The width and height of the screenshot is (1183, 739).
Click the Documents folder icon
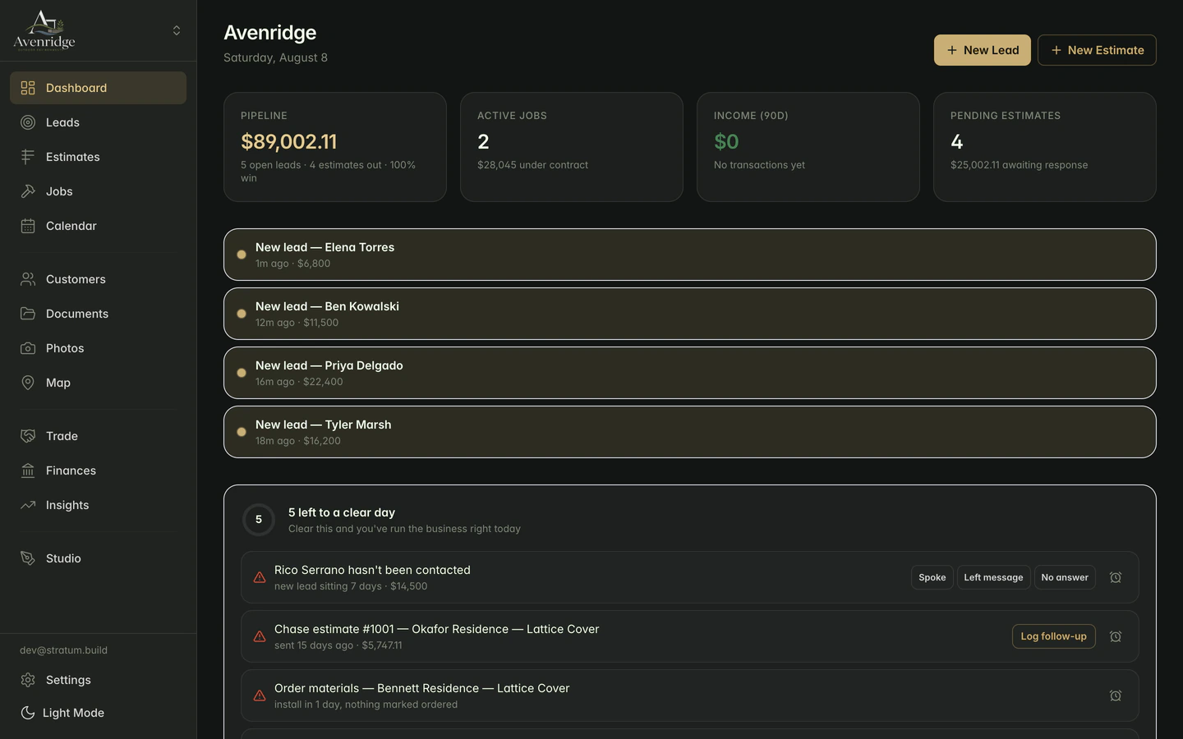(x=28, y=314)
